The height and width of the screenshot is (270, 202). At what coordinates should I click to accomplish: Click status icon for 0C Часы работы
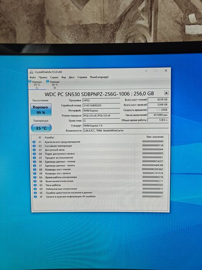pyautogui.click(x=35, y=185)
